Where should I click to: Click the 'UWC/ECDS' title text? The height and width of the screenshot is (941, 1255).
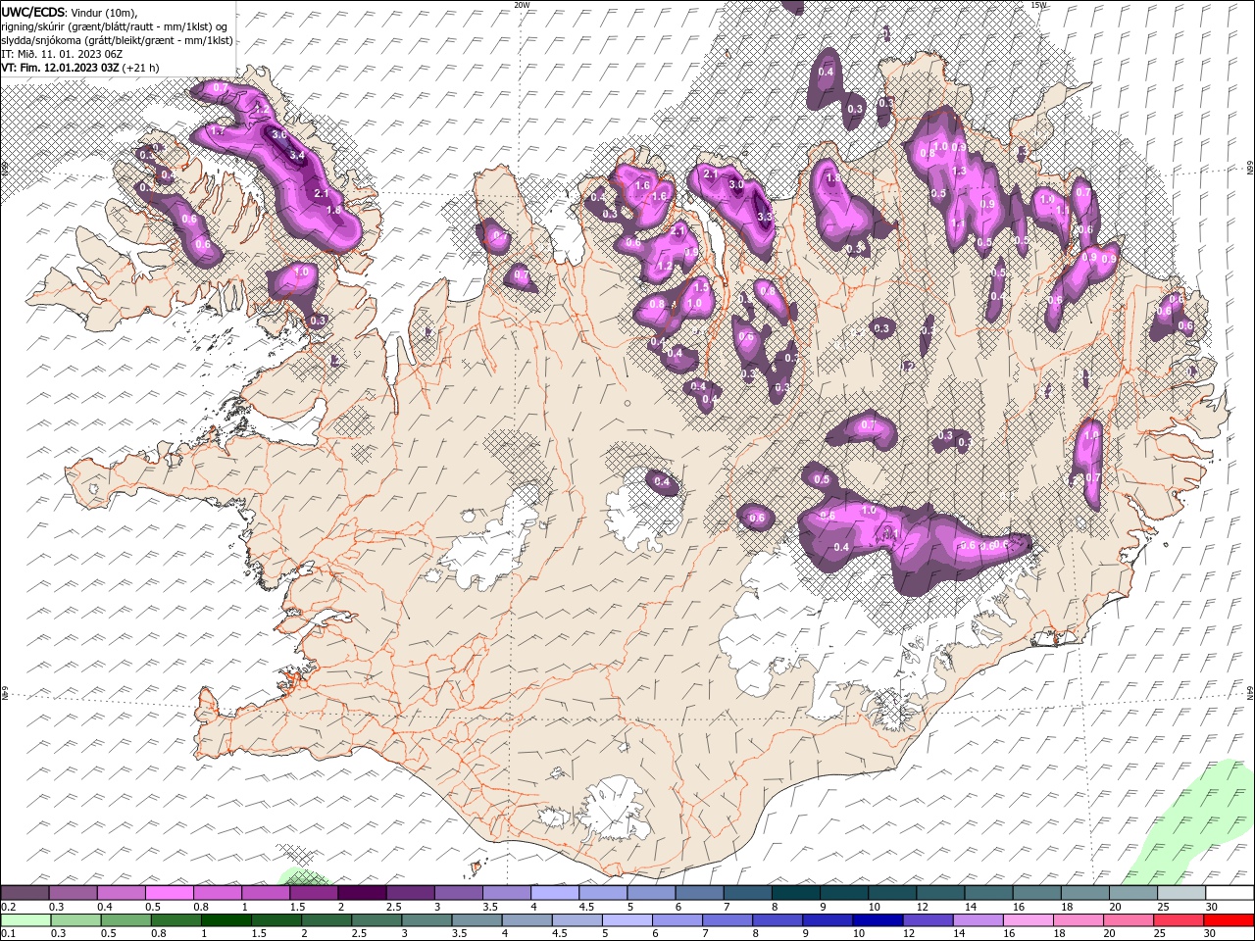click(x=32, y=12)
